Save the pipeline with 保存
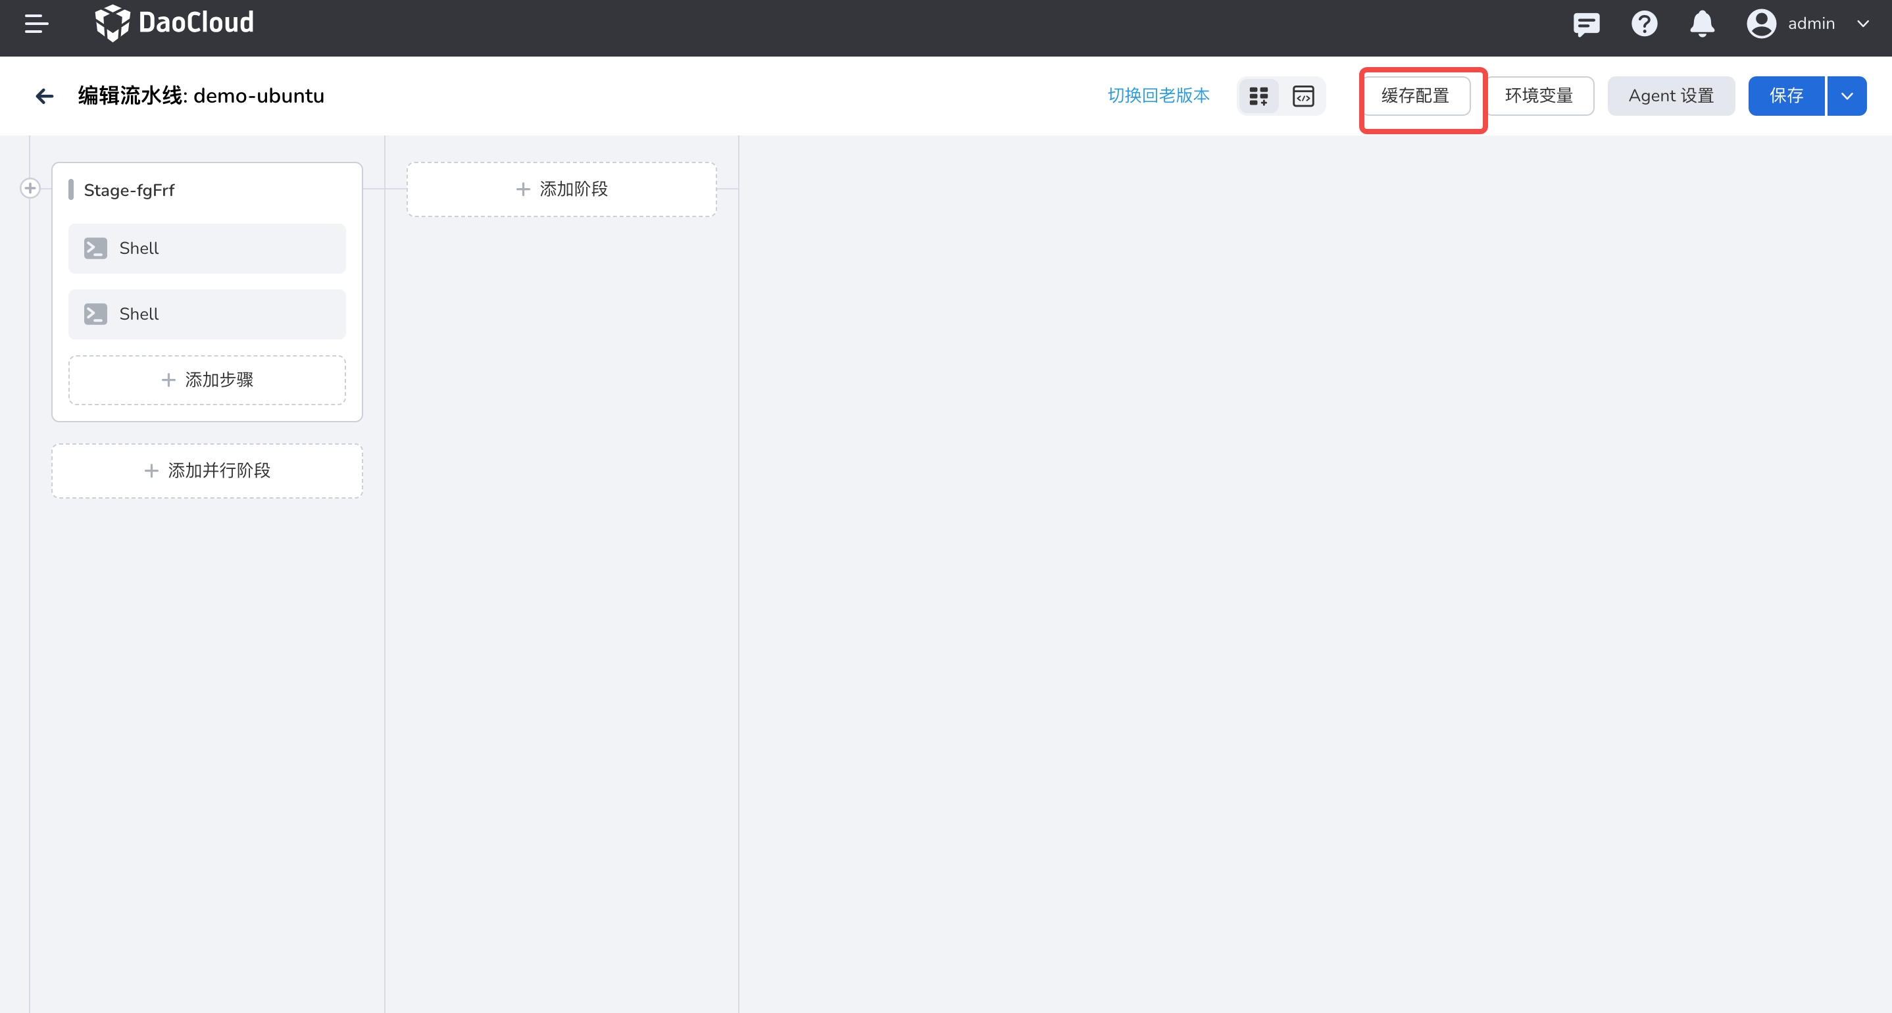The width and height of the screenshot is (1892, 1013). pos(1785,96)
